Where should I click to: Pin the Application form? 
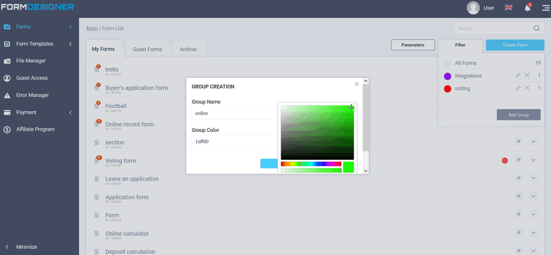[518, 196]
